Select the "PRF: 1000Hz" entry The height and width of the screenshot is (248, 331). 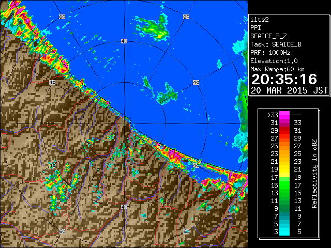click(x=270, y=53)
